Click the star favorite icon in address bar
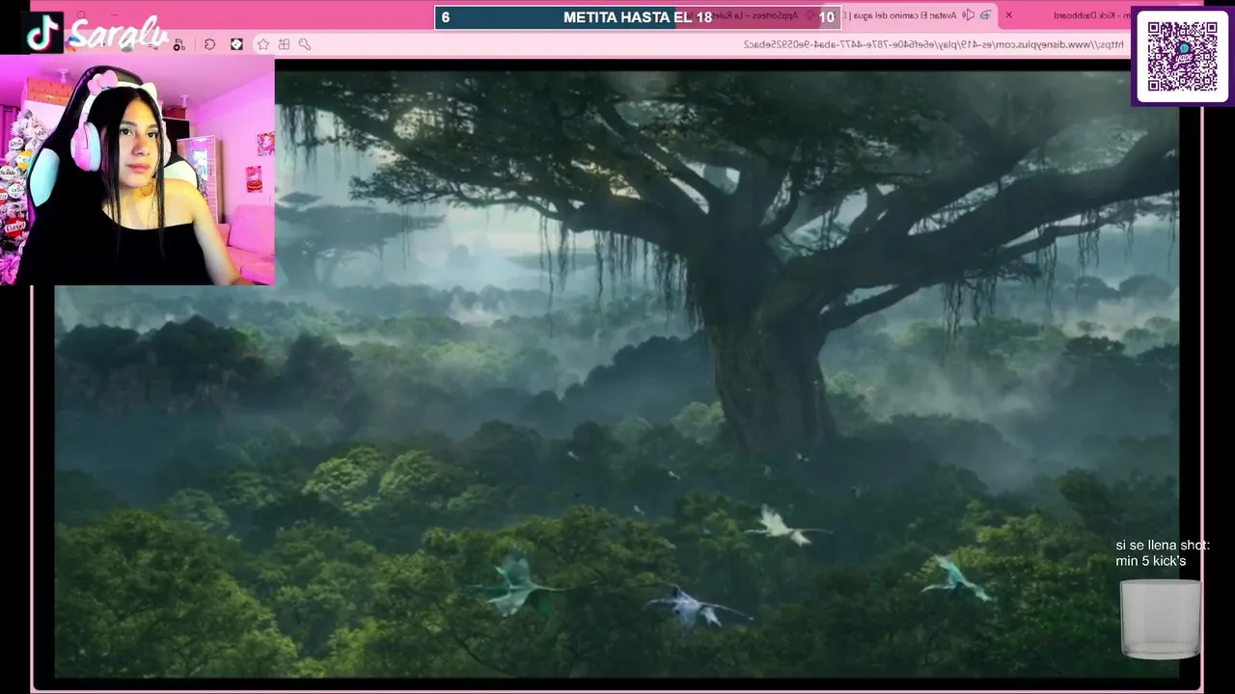 [x=262, y=44]
